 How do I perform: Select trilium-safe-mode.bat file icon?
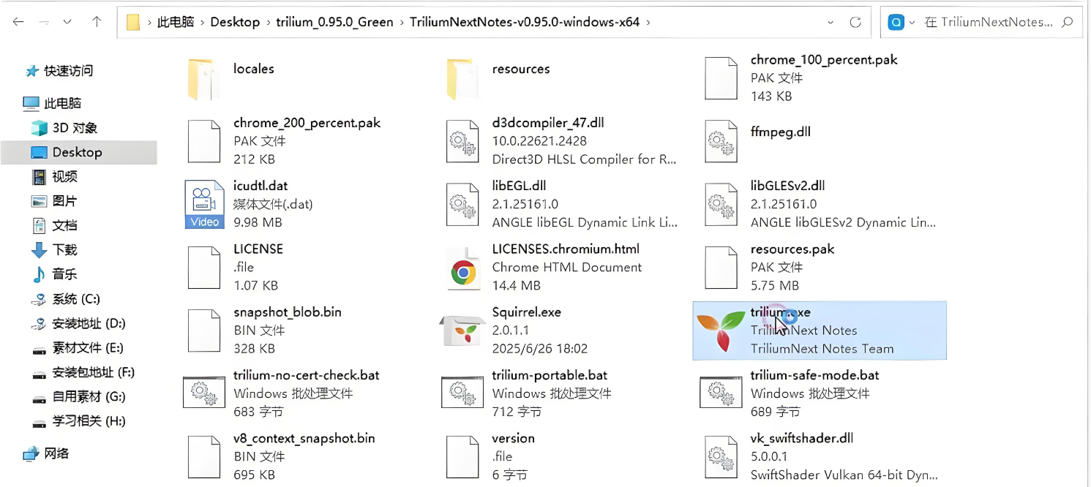pyautogui.click(x=721, y=393)
